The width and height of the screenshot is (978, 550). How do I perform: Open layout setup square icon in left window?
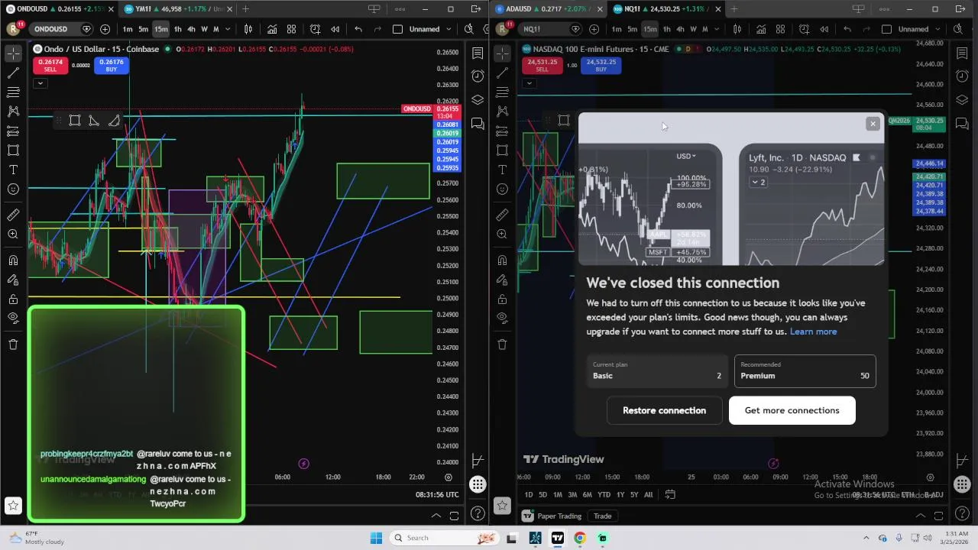[x=397, y=29]
